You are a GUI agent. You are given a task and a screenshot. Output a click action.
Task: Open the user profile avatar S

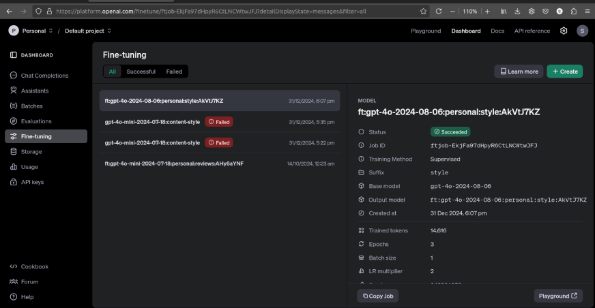tap(582, 31)
